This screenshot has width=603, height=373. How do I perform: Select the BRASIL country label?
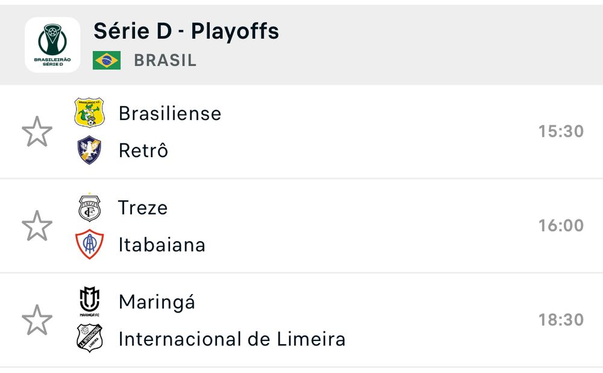pos(165,61)
